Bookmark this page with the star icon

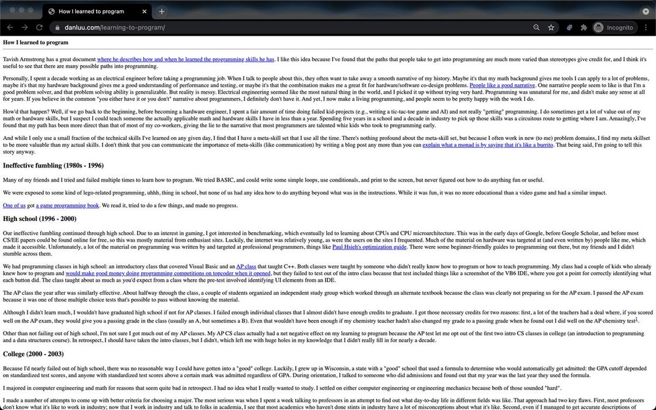551,28
